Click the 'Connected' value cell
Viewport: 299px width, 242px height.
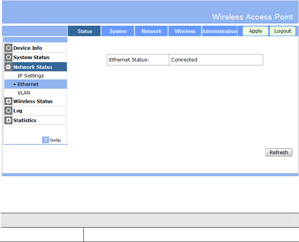[216, 60]
